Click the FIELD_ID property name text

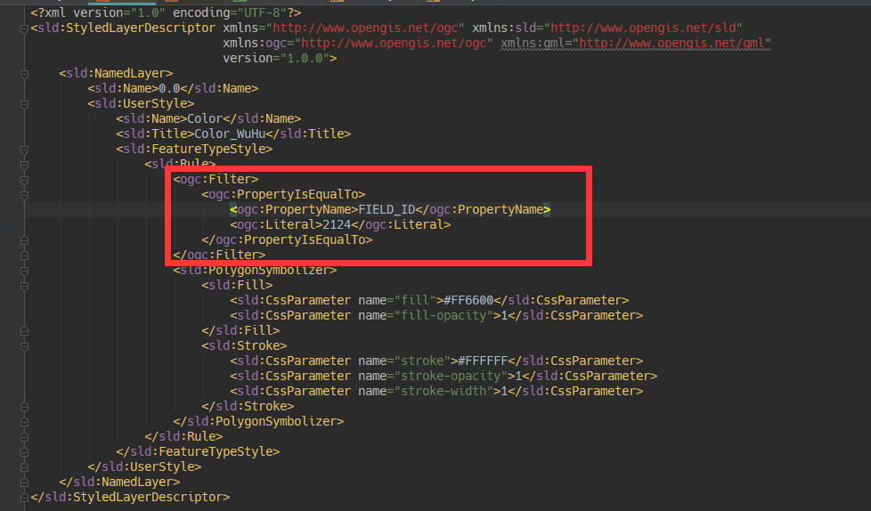(x=387, y=209)
